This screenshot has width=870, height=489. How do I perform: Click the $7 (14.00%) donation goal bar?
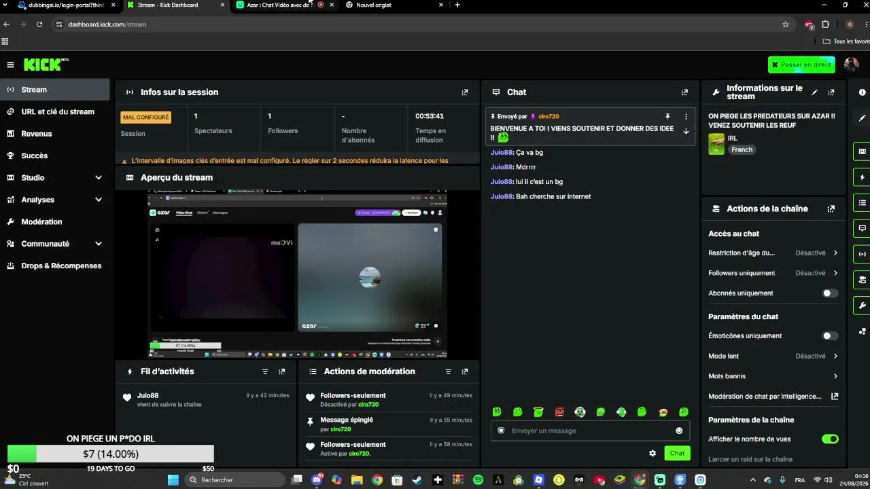coord(111,454)
